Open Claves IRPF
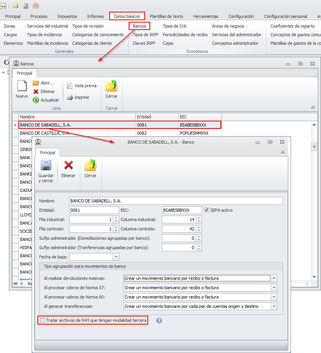The width and height of the screenshot is (321, 353). [x=144, y=43]
